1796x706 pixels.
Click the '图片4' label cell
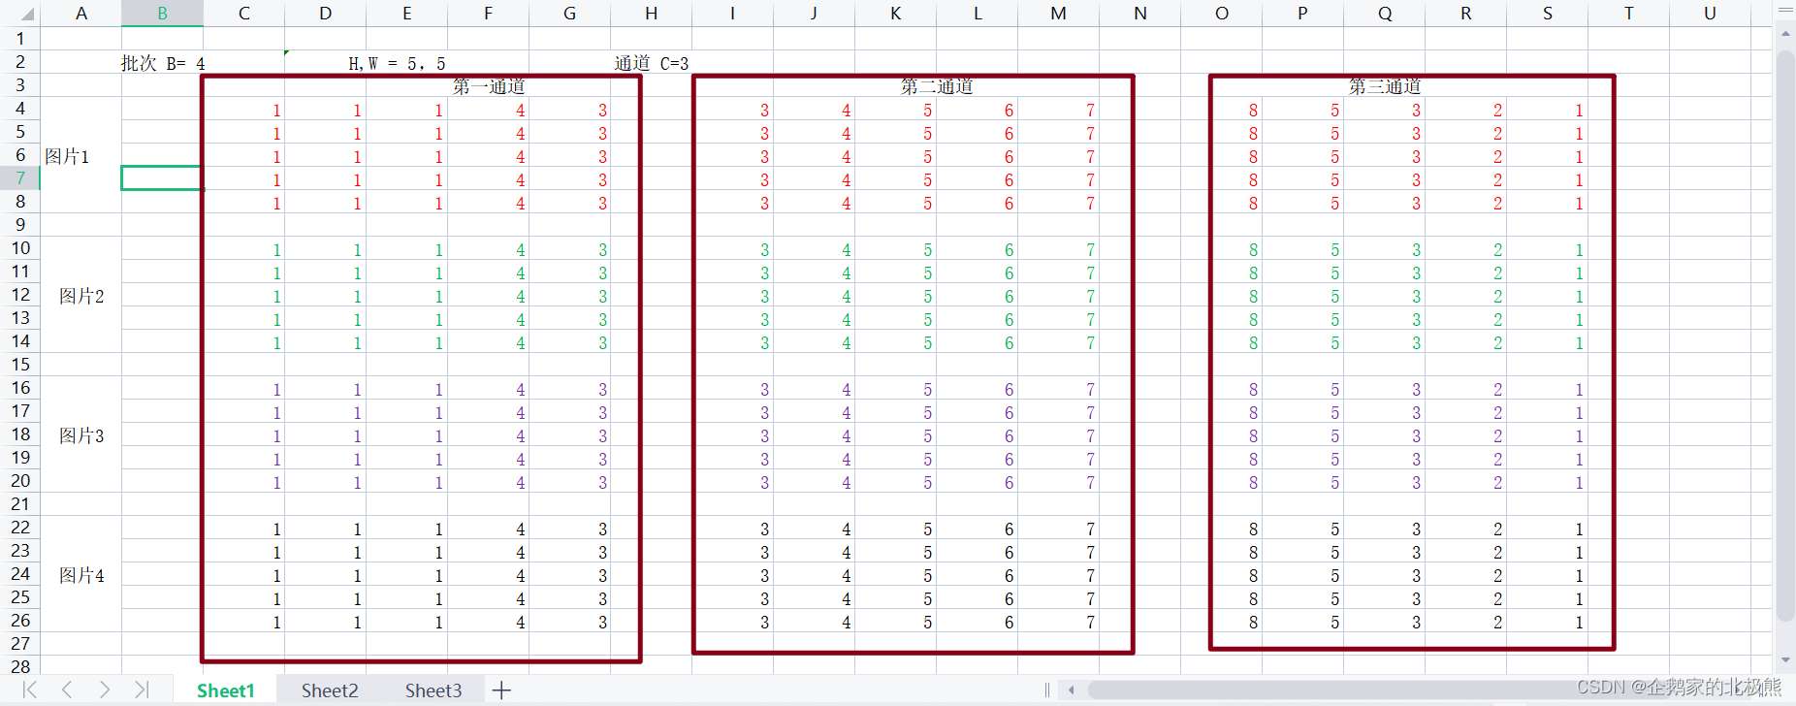pyautogui.click(x=81, y=575)
